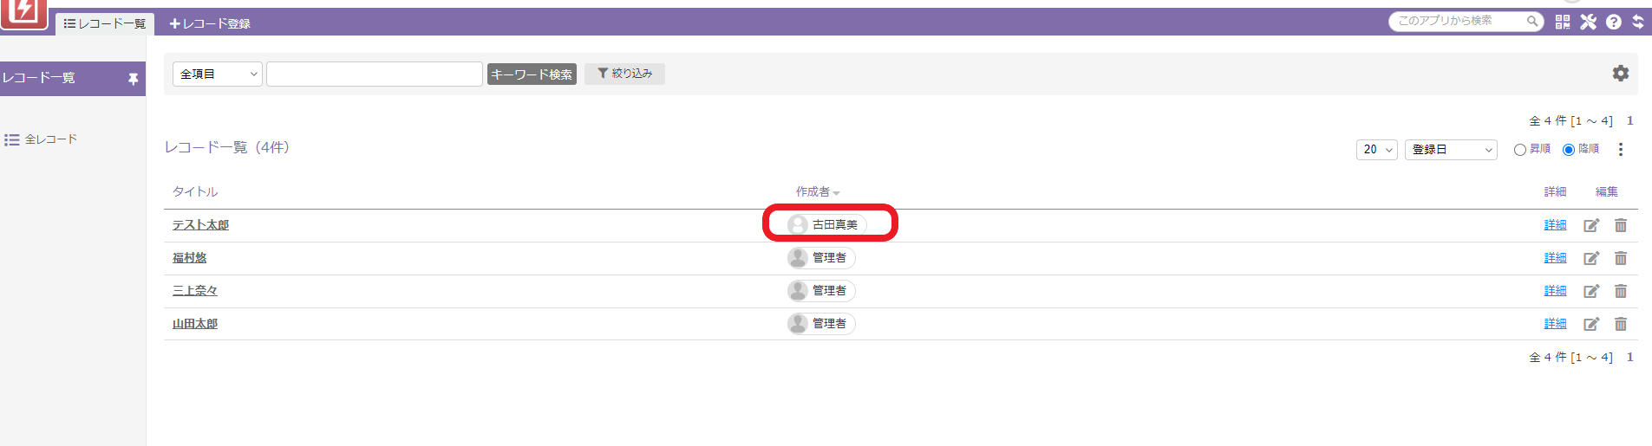Click trash delete icon for 三上奈々
1652x446 pixels.
[x=1620, y=291]
